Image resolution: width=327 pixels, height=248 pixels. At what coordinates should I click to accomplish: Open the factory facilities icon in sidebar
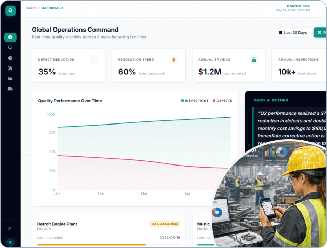[10, 78]
